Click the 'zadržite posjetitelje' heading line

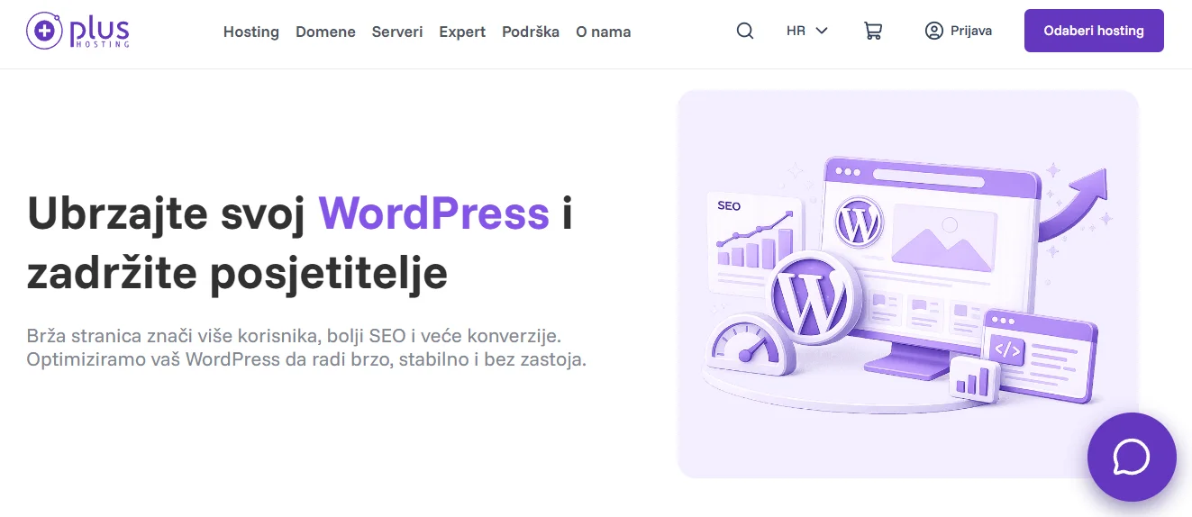tap(237, 274)
